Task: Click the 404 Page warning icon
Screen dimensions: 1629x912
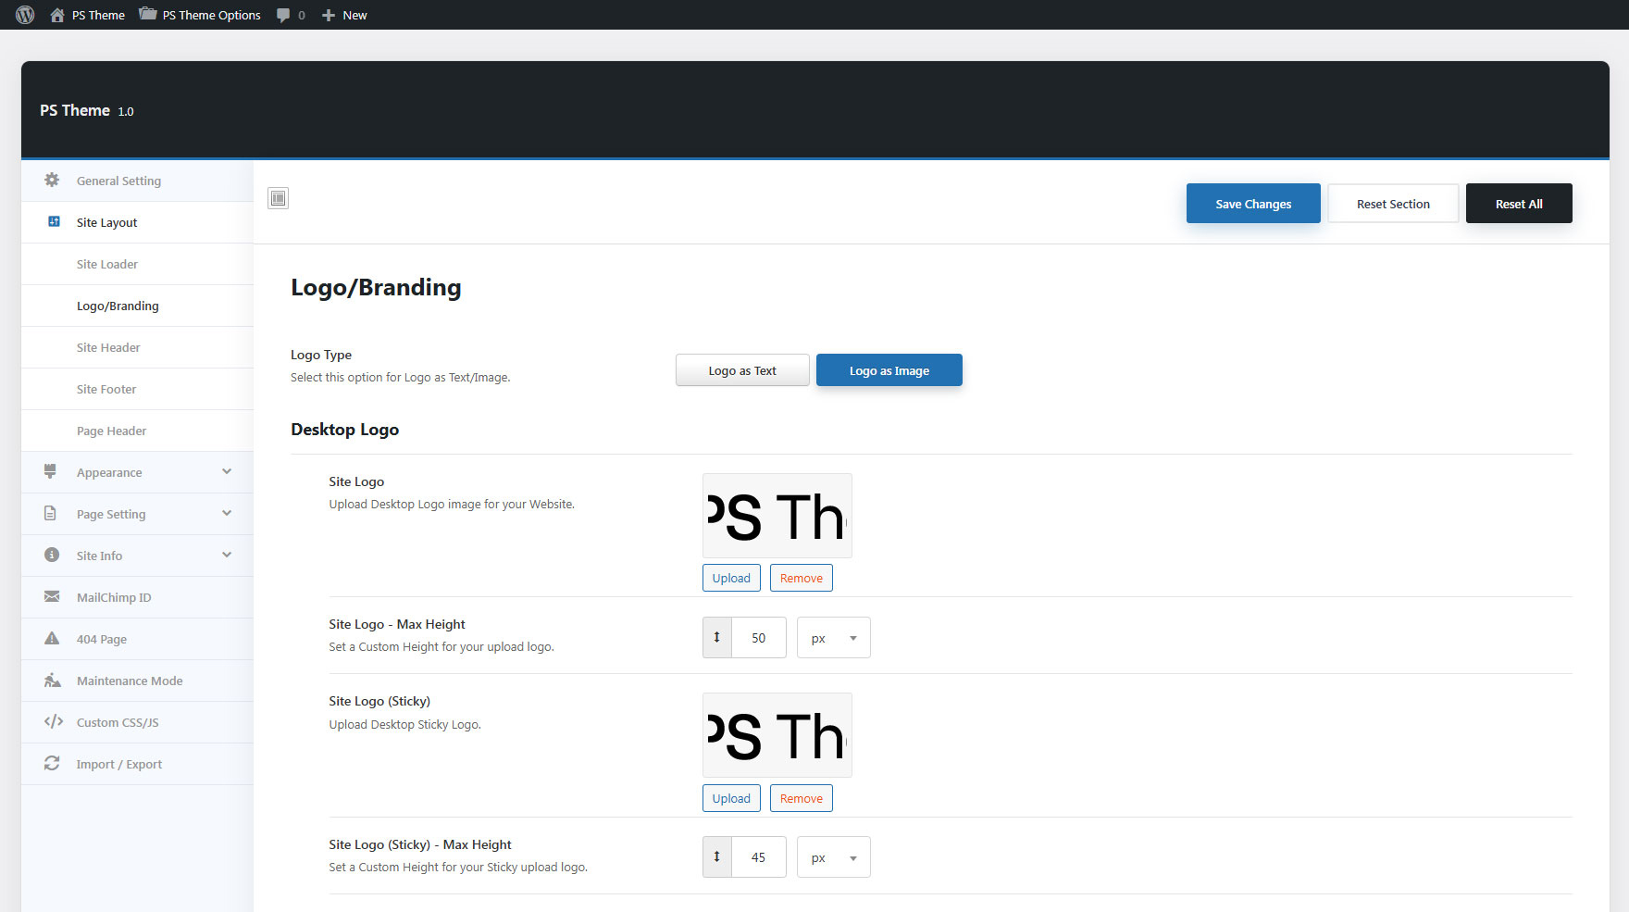Action: point(52,639)
